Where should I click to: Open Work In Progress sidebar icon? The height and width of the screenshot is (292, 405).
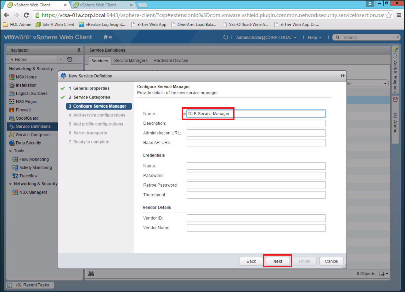tap(395, 49)
